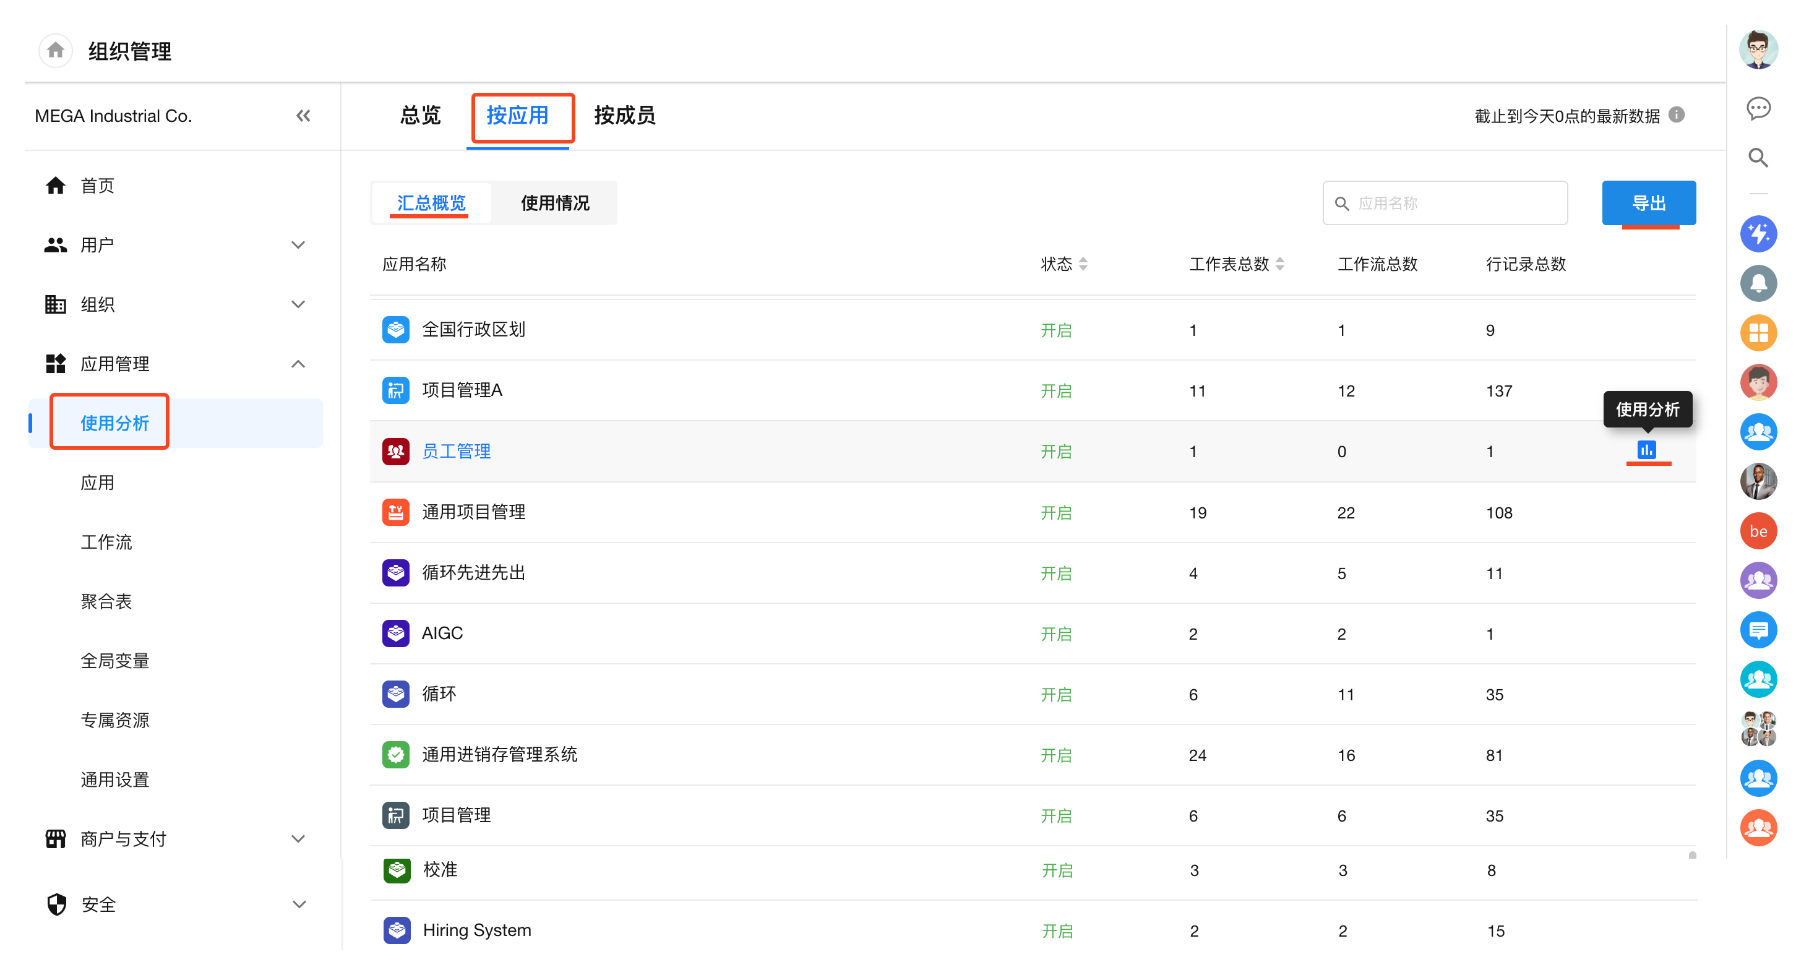Click the search magnifier in right rail

point(1757,158)
